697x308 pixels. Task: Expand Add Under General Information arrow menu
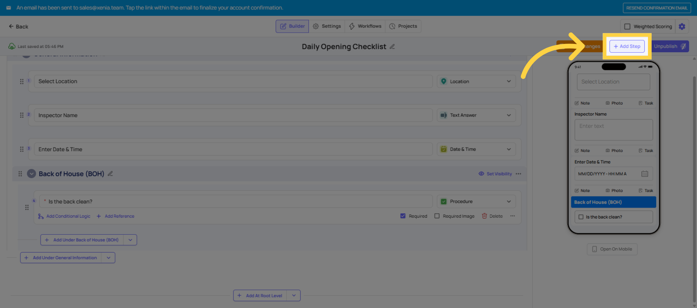109,258
